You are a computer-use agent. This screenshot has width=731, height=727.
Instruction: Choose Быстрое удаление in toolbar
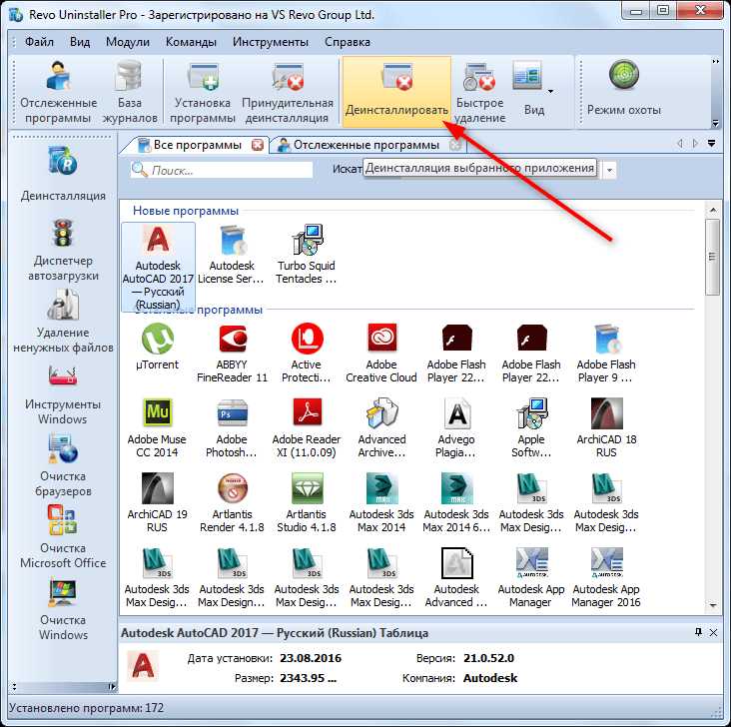point(479,92)
